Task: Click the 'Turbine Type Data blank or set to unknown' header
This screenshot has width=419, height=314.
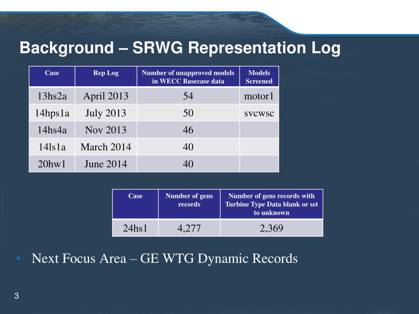Action: 272,204
